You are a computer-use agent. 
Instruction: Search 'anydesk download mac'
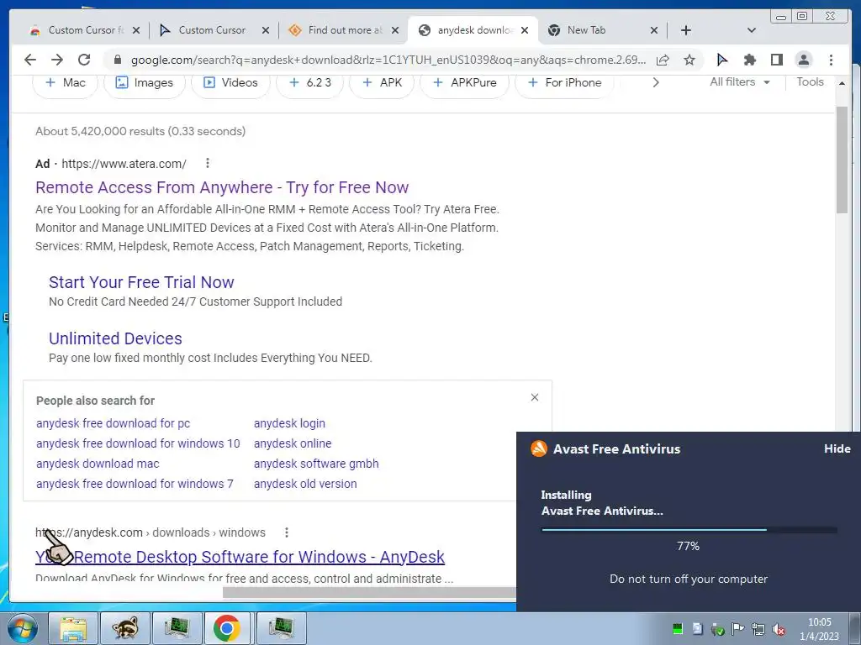pos(98,464)
